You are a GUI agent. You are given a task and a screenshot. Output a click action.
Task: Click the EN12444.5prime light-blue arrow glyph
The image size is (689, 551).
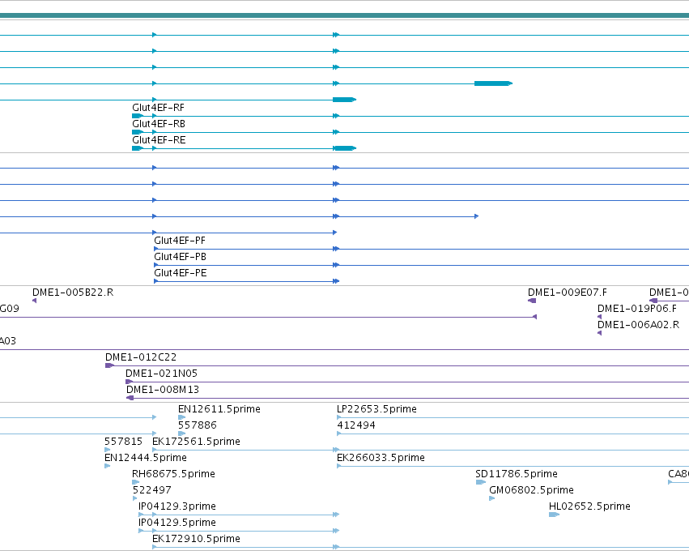click(108, 466)
